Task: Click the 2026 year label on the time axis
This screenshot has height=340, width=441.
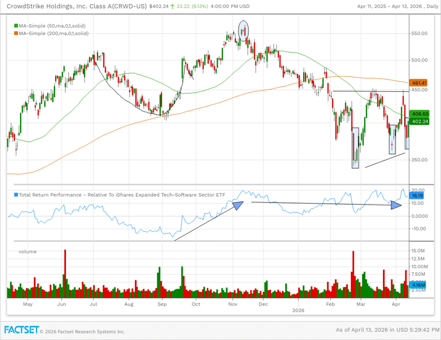Action: click(298, 310)
